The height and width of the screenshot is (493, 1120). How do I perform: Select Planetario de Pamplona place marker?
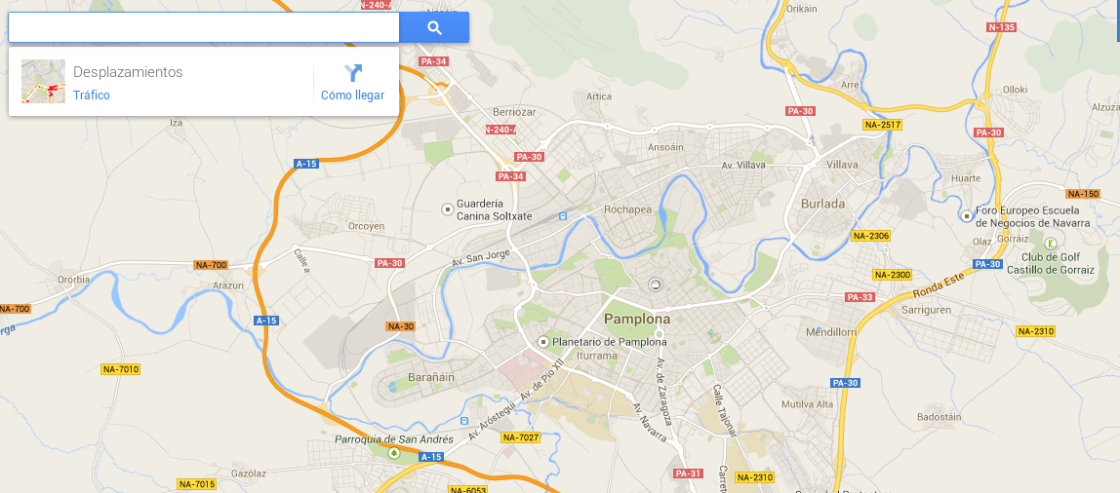[x=542, y=342]
